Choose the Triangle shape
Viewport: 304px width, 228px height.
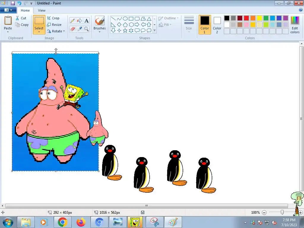click(x=149, y=19)
